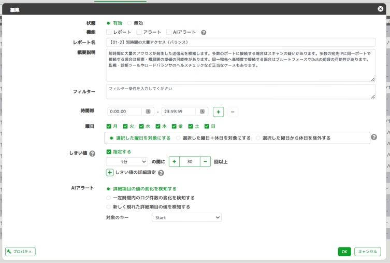Viewport: 390px width, 263px height.
Task: Decrease the threshold count with minus
Action: 205,162
